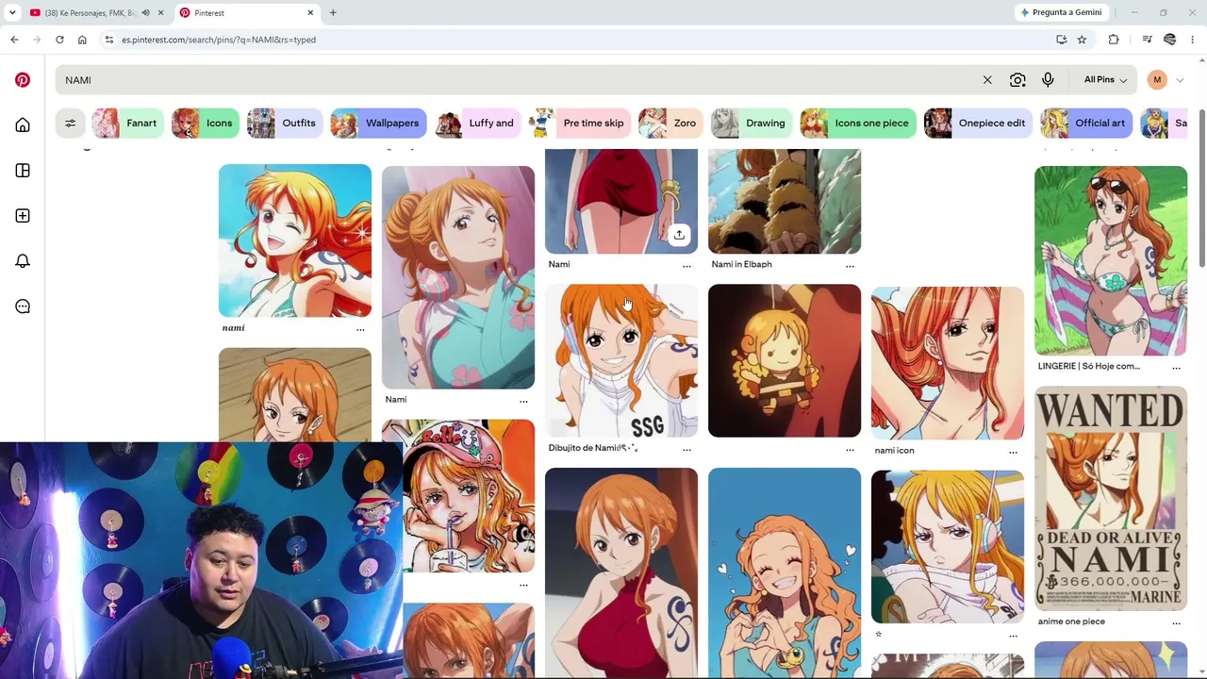The height and width of the screenshot is (679, 1207).
Task: Open the notifications bell
Action: [x=23, y=261]
